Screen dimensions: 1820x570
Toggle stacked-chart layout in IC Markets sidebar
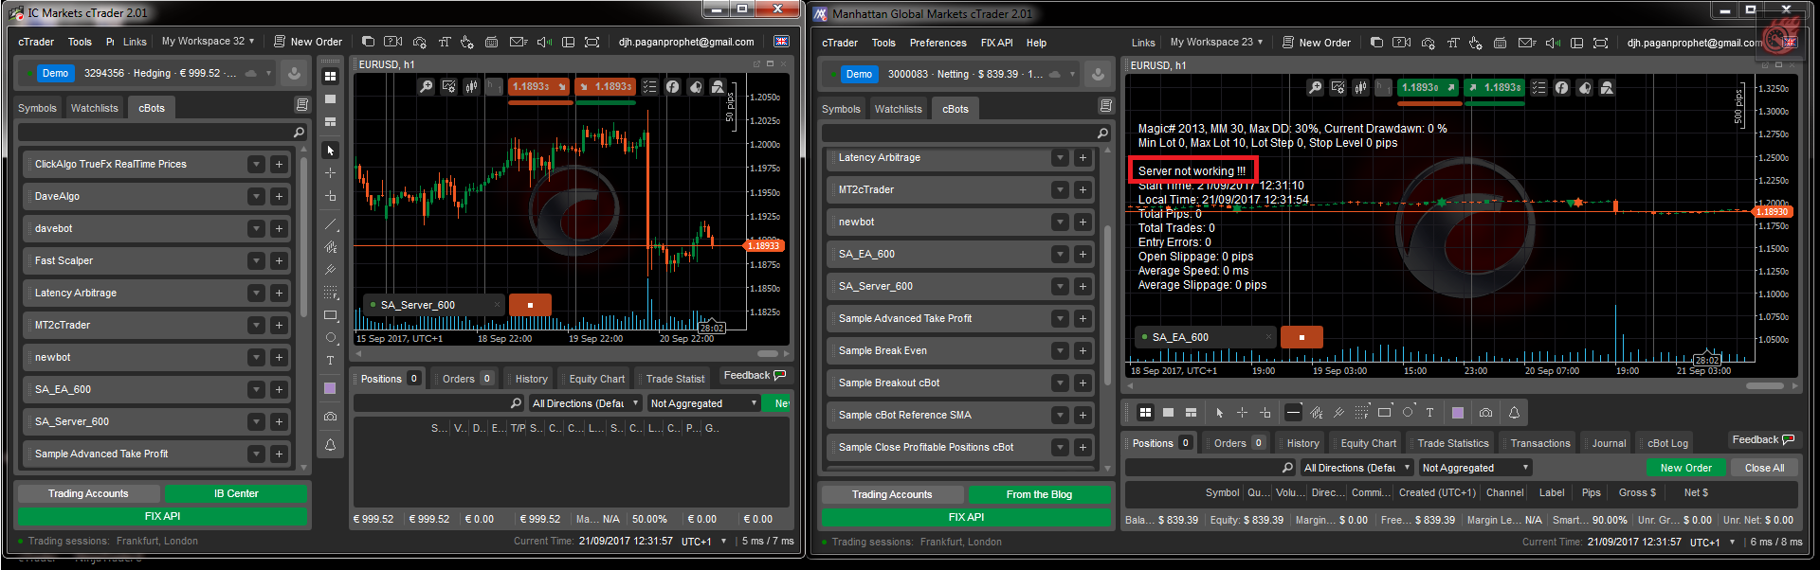tap(330, 122)
